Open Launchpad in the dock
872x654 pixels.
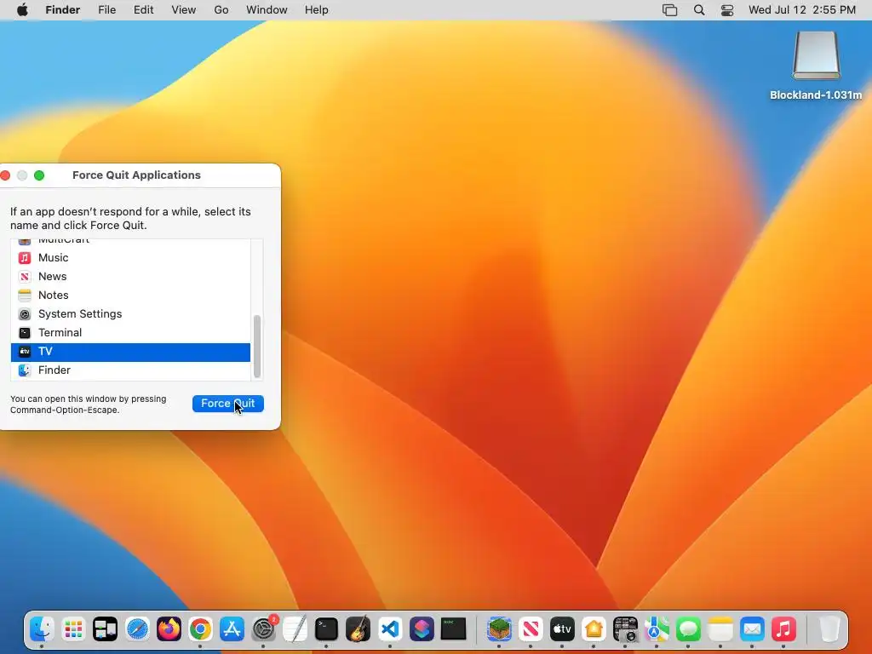pyautogui.click(x=73, y=629)
